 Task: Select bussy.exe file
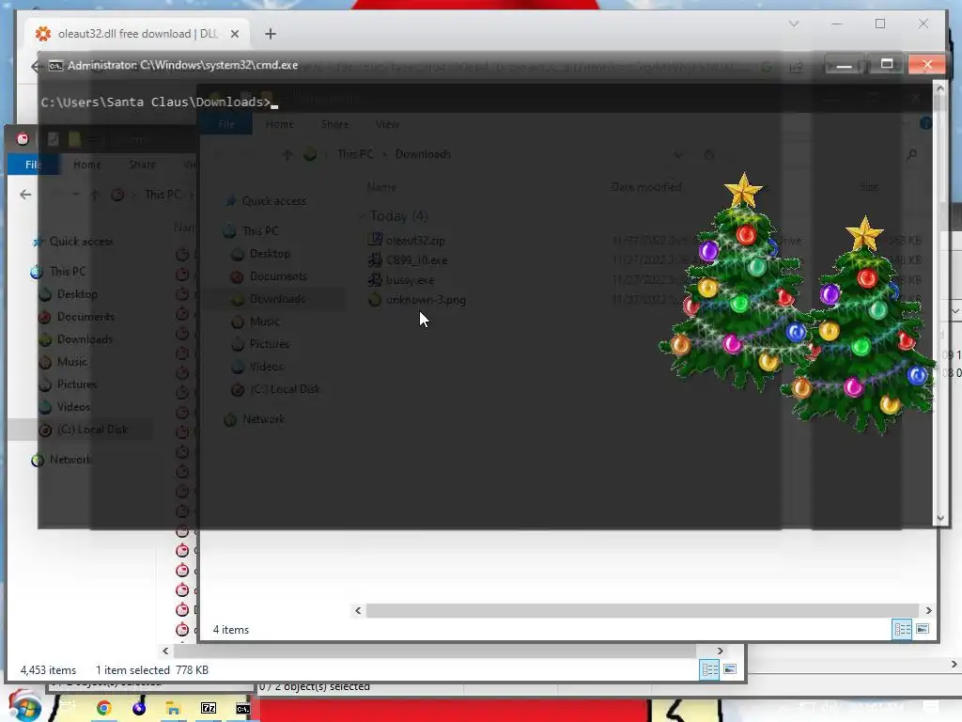410,280
